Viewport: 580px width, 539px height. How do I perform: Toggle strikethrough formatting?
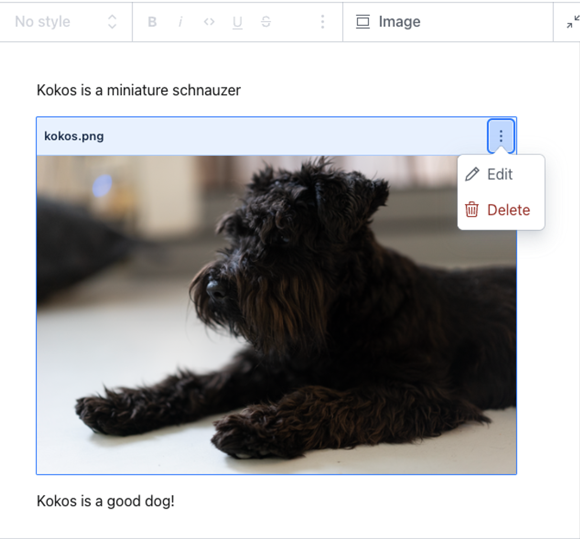266,22
